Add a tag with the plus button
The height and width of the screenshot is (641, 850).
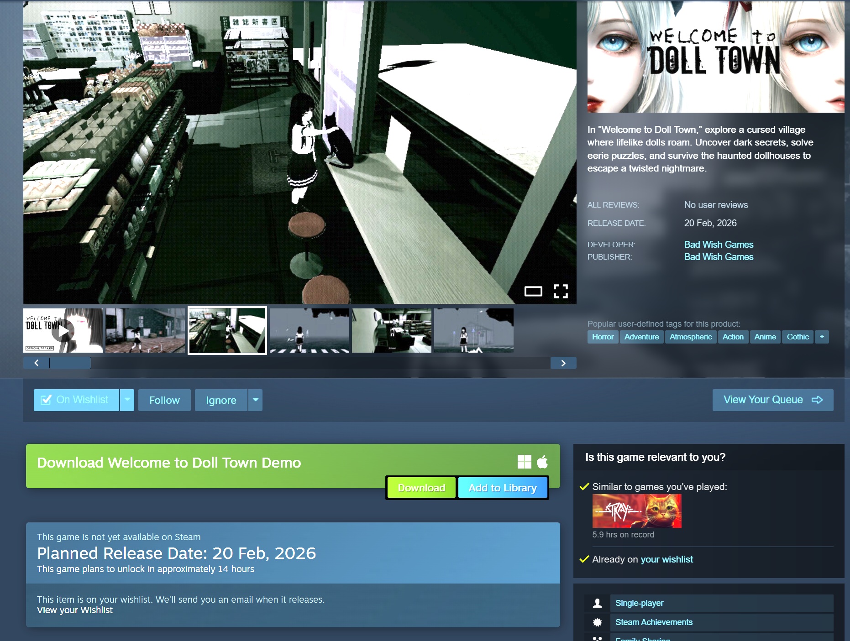(822, 337)
